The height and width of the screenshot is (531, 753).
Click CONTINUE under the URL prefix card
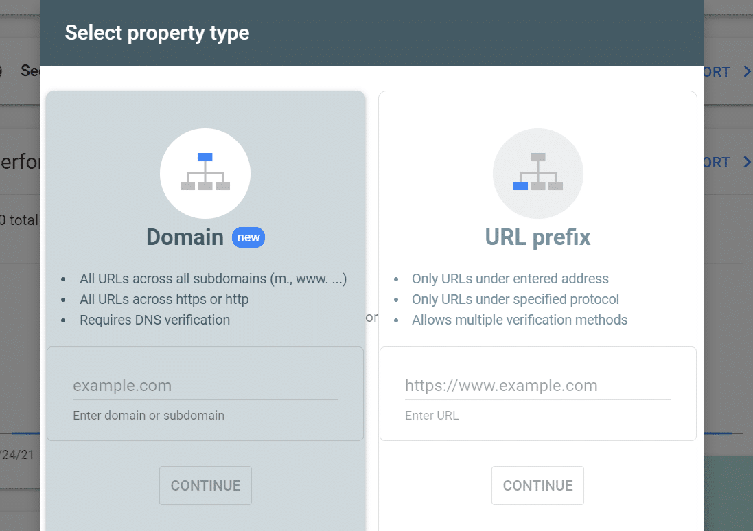click(537, 485)
